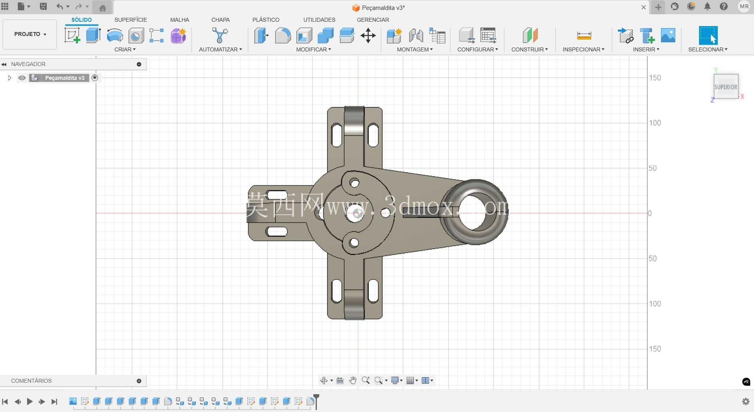Image resolution: width=754 pixels, height=412 pixels.
Task: Click the SUPERIOR face of ViewCube
Action: point(726,87)
